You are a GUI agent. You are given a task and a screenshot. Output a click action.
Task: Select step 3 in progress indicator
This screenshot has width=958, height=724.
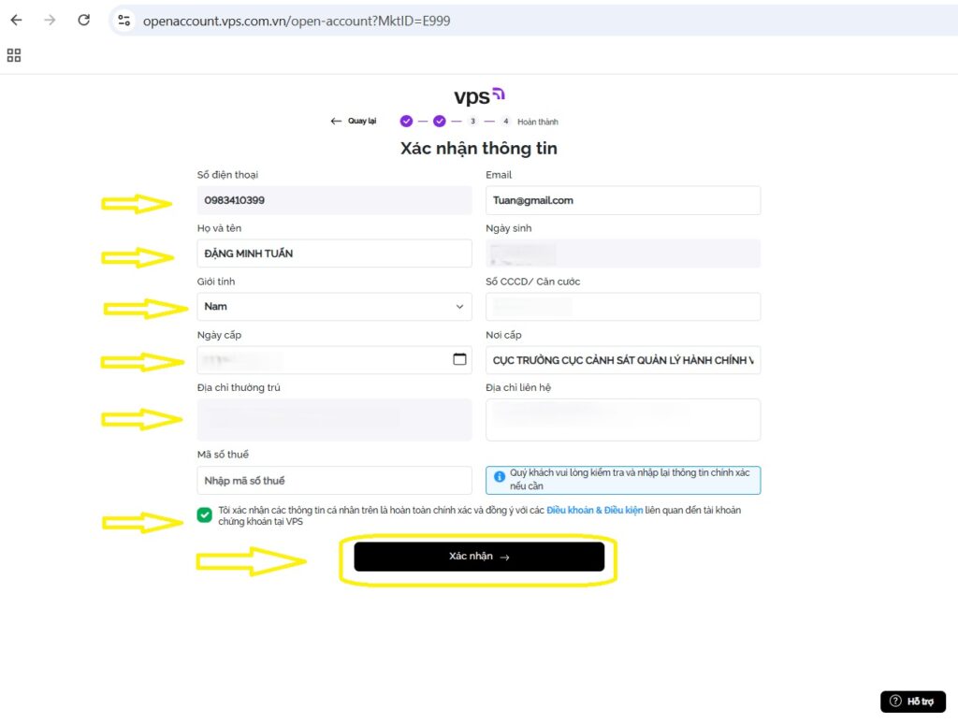(x=472, y=121)
